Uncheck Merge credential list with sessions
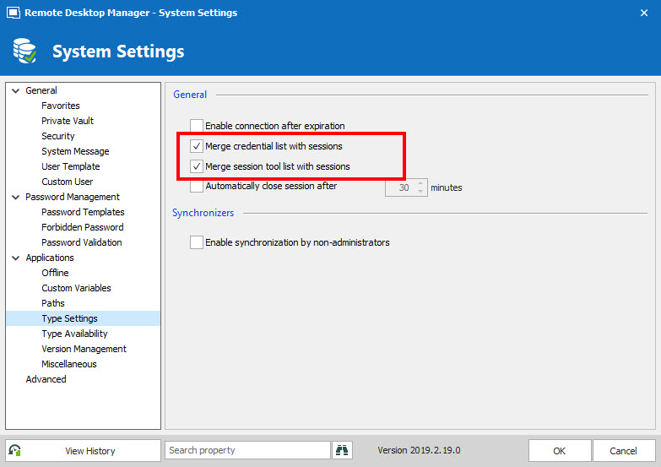The image size is (661, 467). [197, 146]
